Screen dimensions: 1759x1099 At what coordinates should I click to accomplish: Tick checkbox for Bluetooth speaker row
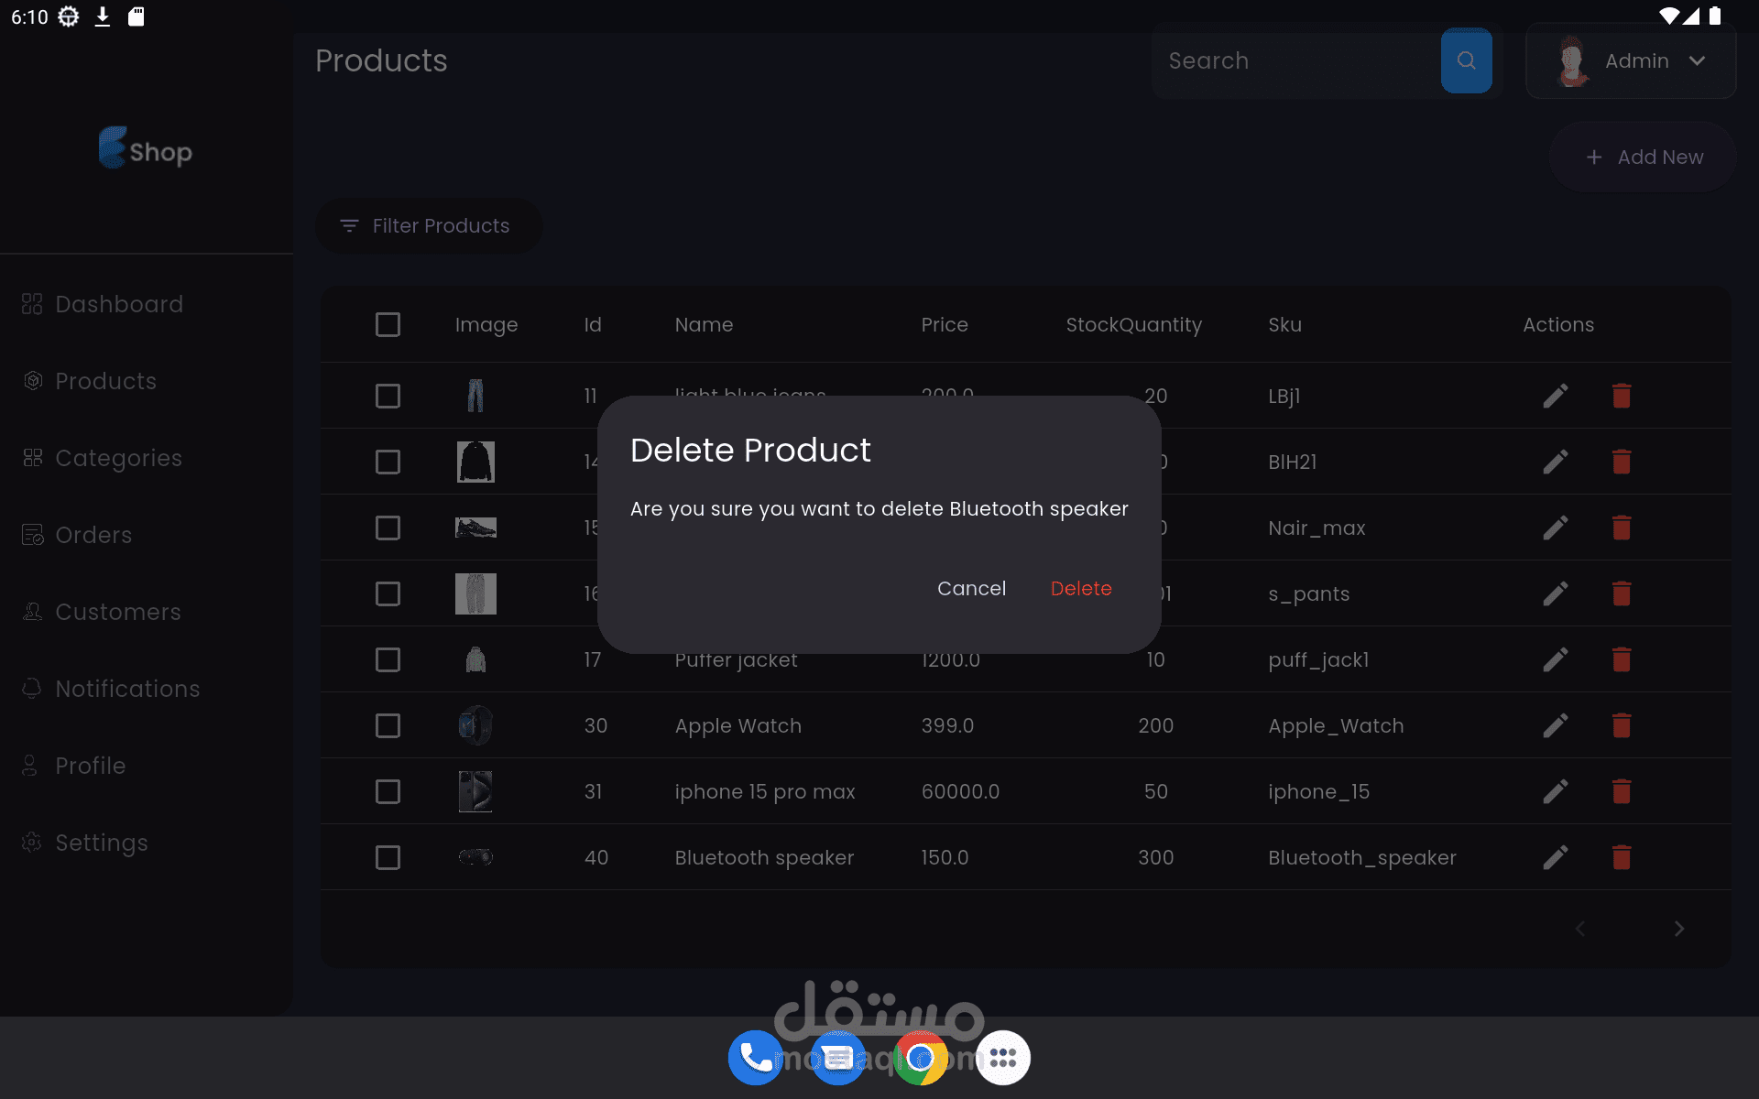(x=388, y=857)
